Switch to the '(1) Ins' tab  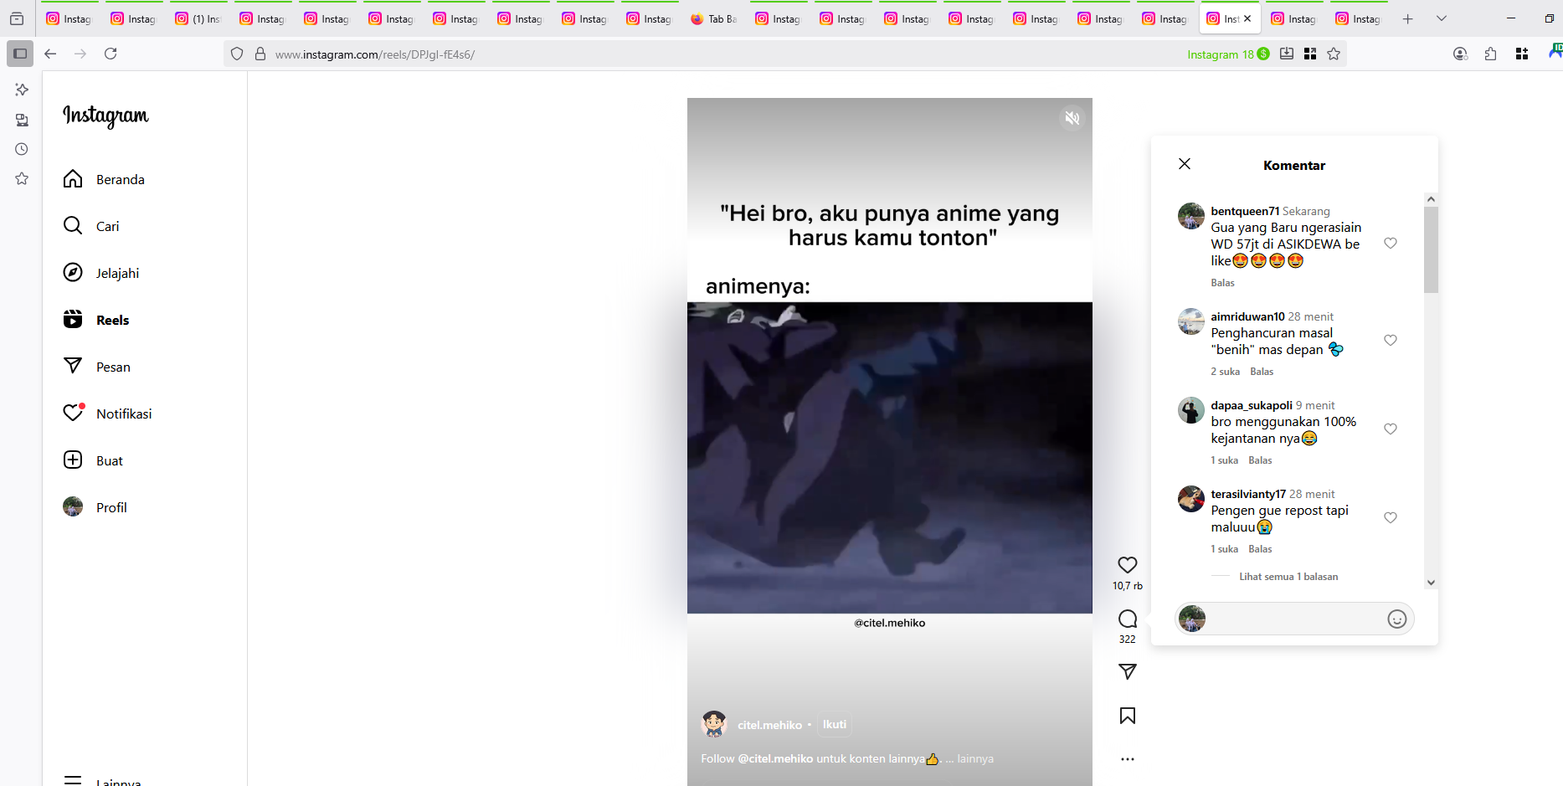pos(199,18)
